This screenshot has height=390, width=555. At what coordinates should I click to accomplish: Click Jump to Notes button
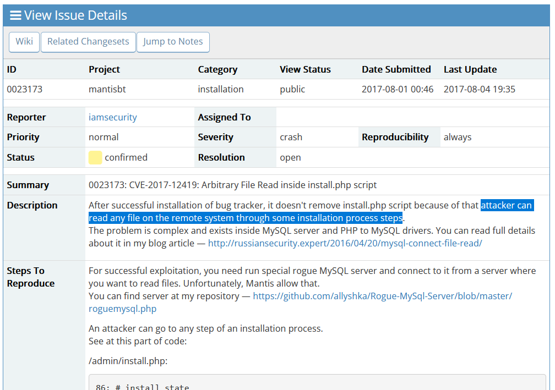click(x=173, y=42)
